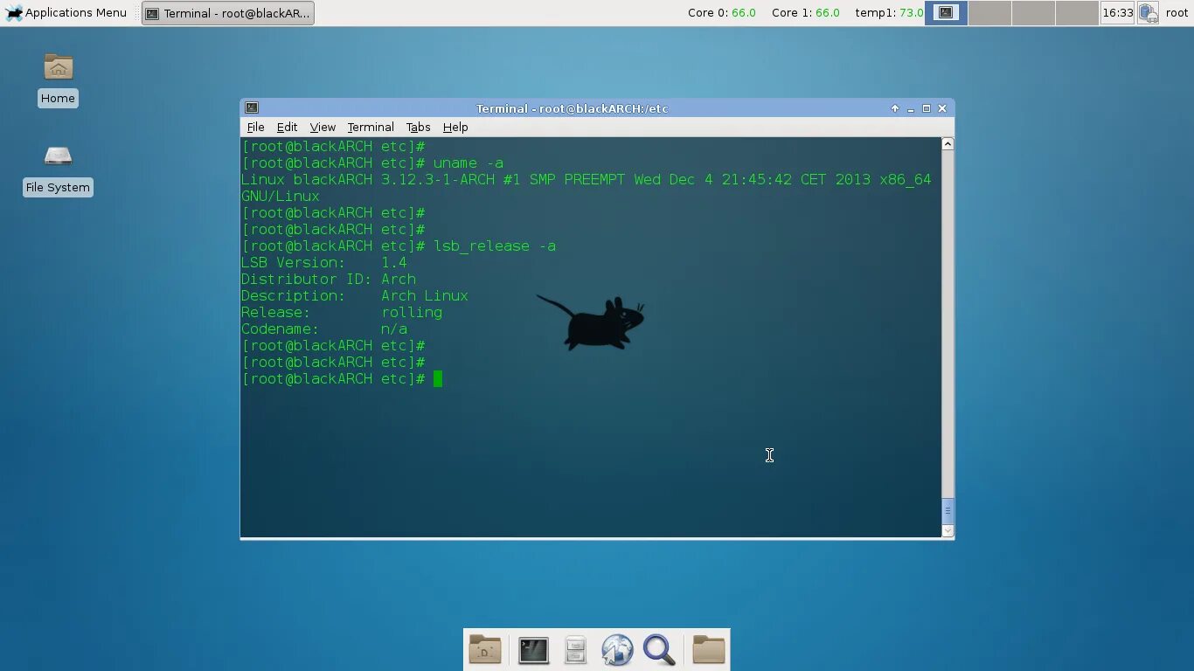Image resolution: width=1194 pixels, height=671 pixels.
Task: Open the application finder magnifier in dock
Action: (659, 650)
